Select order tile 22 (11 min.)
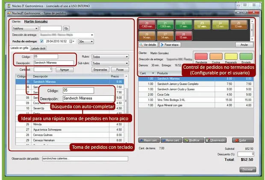Screen dimensions: 265x180 pyautogui.click(x=183, y=25)
